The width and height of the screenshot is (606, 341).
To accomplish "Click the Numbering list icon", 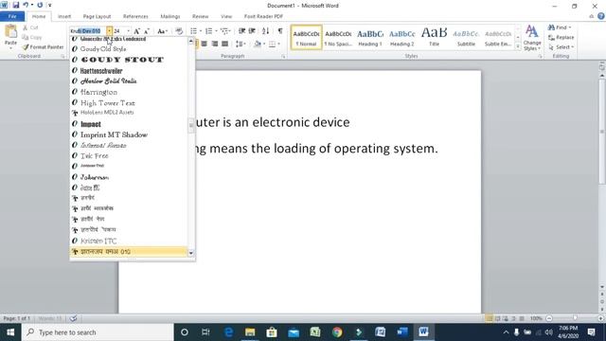I will pyautogui.click(x=208, y=31).
